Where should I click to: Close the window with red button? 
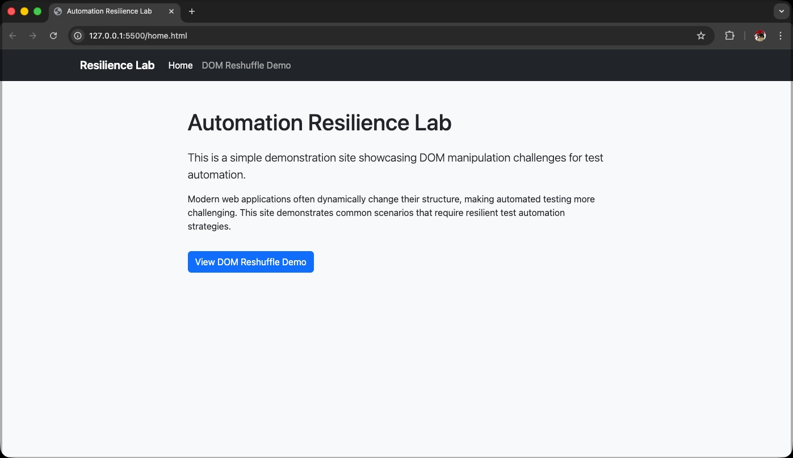click(x=11, y=11)
